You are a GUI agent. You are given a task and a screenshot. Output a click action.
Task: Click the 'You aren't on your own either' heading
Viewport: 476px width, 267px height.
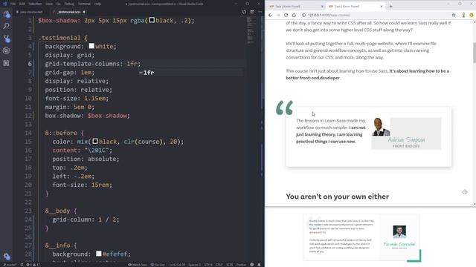[x=337, y=197]
